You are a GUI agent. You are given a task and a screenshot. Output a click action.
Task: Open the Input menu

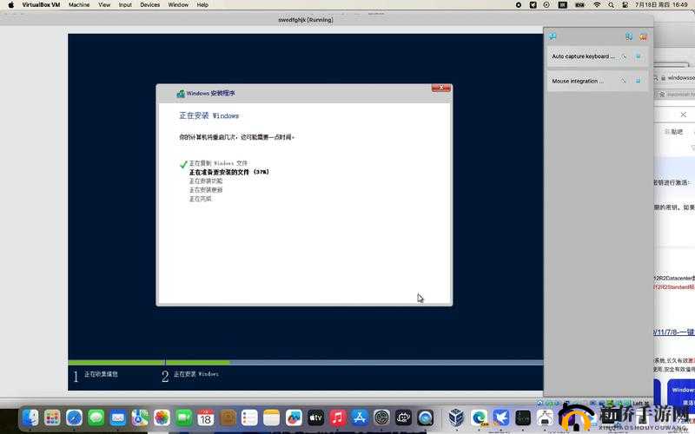[125, 5]
